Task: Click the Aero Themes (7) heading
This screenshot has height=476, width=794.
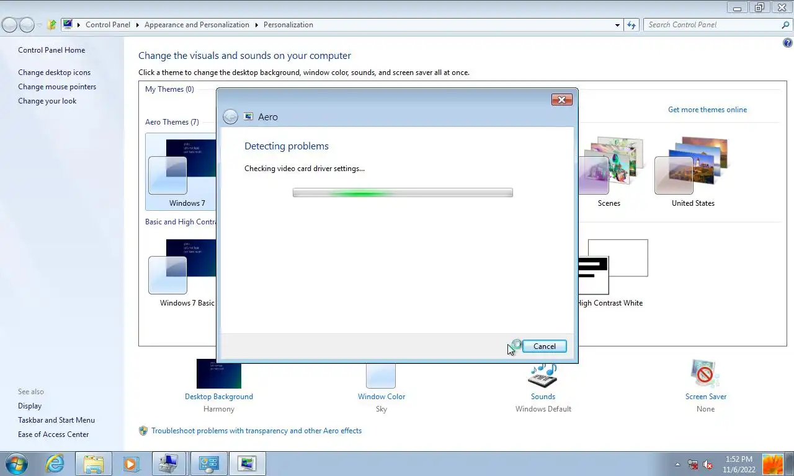Action: [172, 122]
